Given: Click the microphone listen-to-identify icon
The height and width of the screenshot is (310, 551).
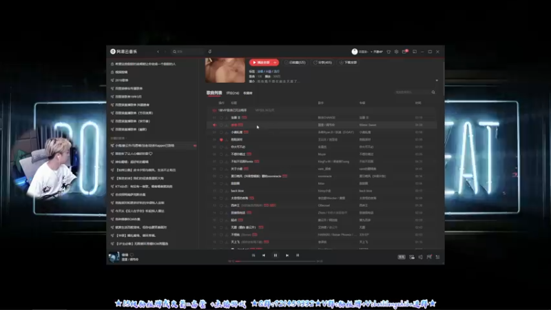Looking at the screenshot, I should (x=210, y=52).
